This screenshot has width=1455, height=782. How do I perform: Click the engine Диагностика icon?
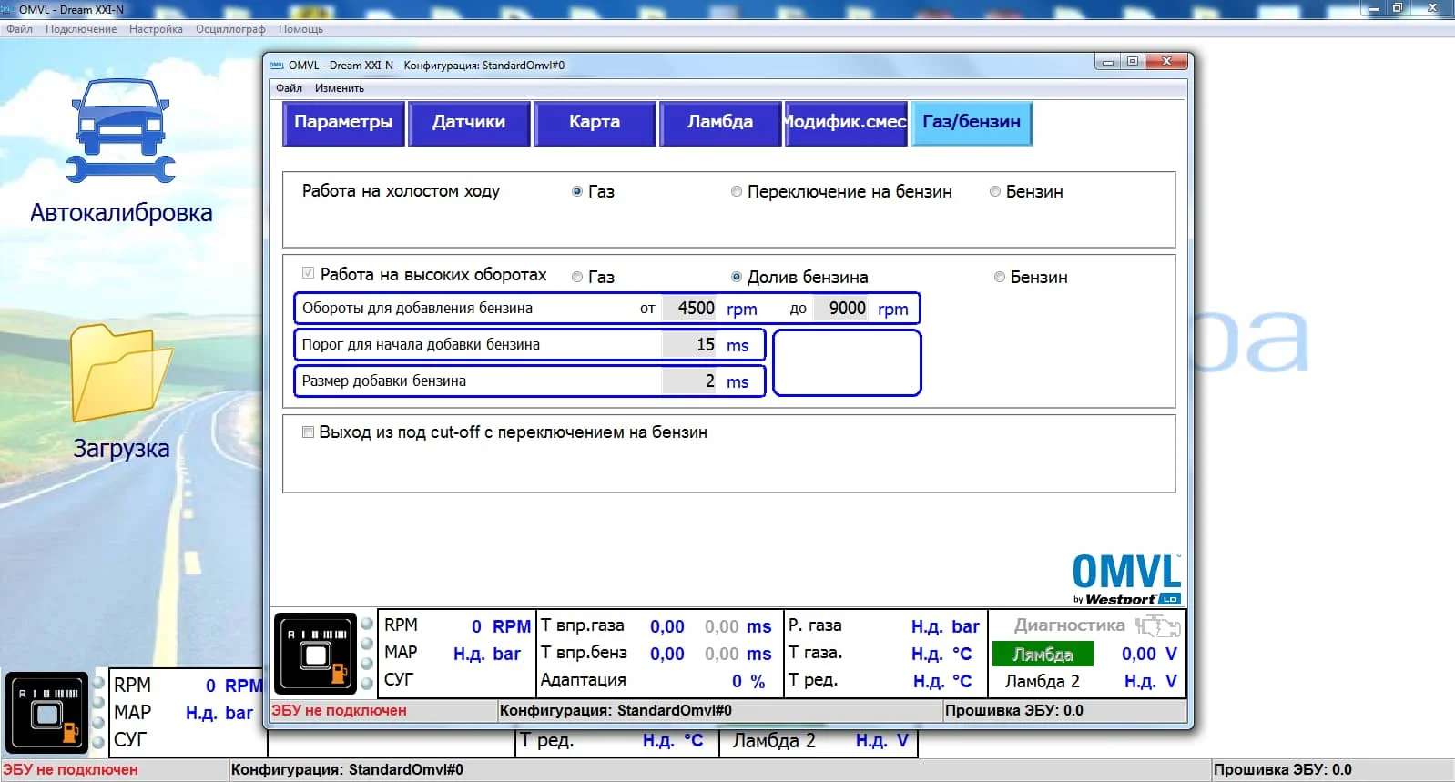pos(1157,625)
